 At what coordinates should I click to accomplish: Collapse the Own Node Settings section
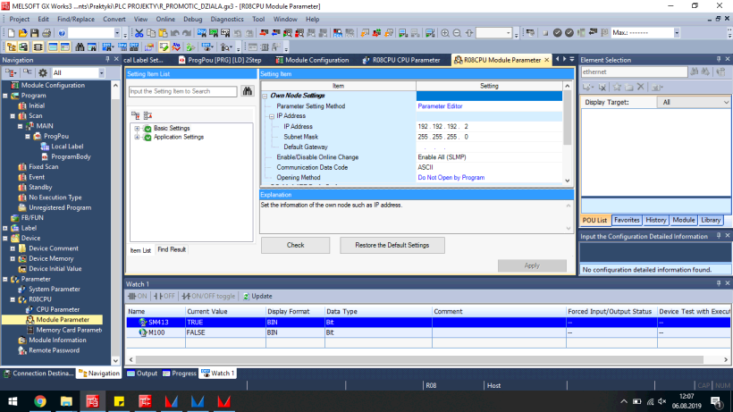[x=265, y=96]
